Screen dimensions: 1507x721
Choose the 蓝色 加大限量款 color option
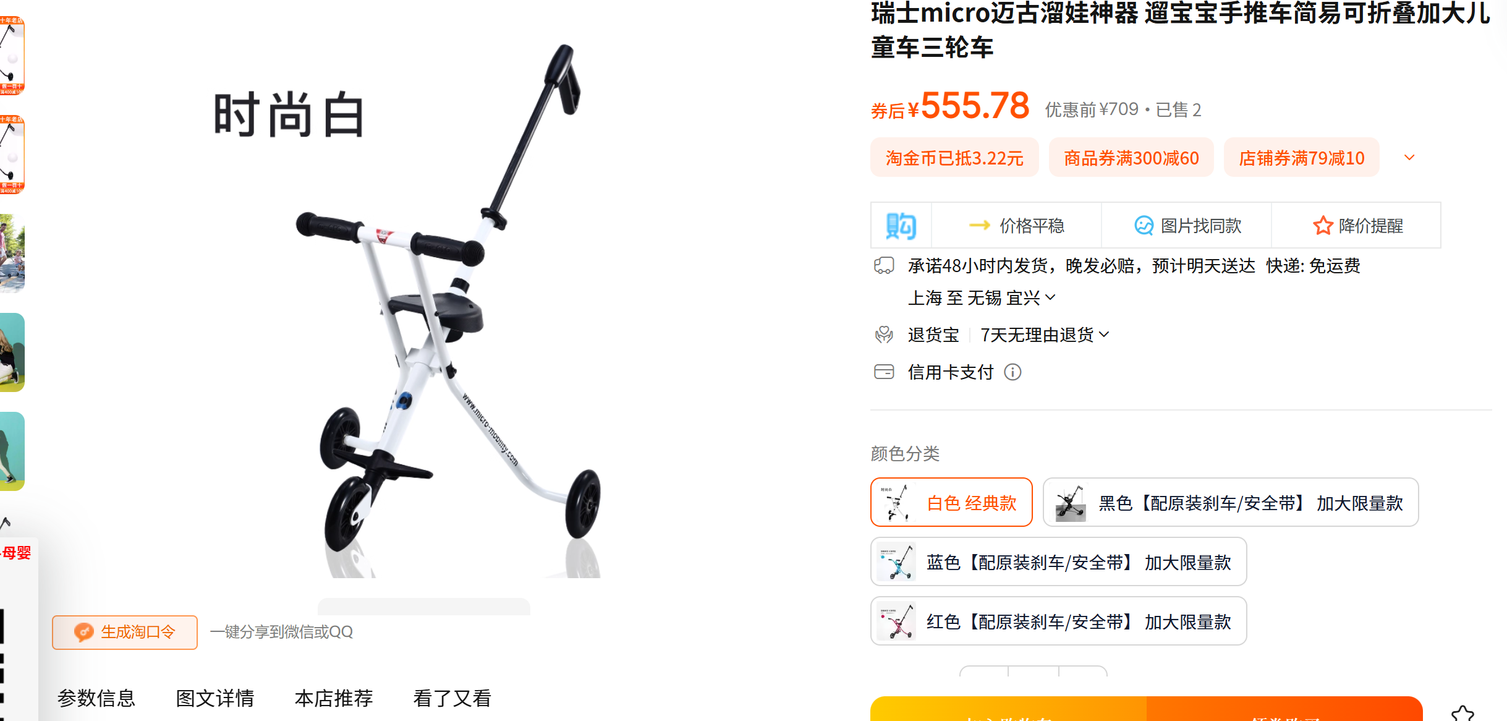click(x=1058, y=561)
